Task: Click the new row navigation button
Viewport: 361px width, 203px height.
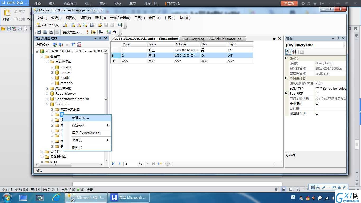Action: [160, 164]
